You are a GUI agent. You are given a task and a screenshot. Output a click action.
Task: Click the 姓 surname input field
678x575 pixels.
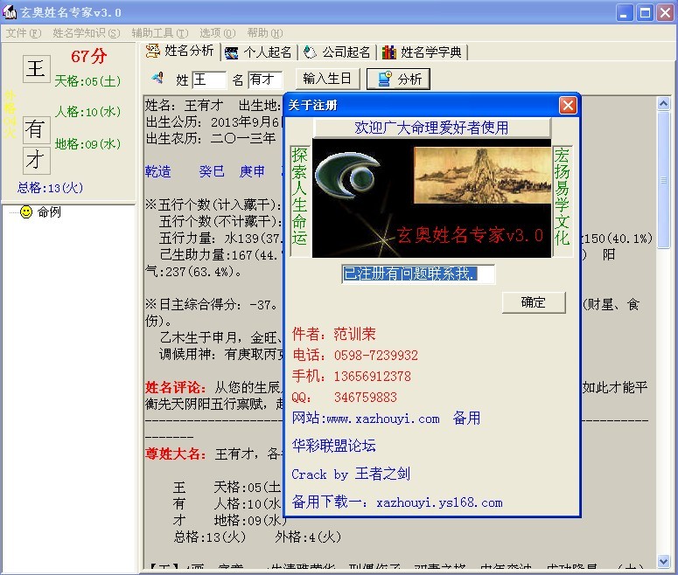tap(209, 80)
